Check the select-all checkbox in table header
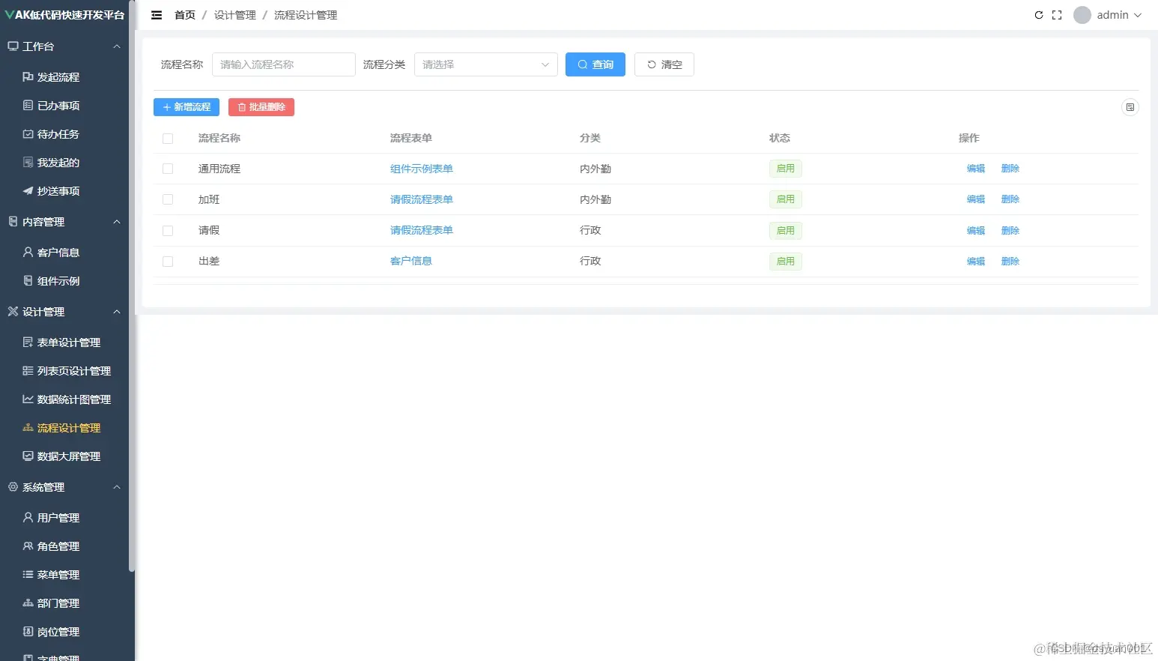Screen dimensions: 1158x661 click(x=168, y=138)
